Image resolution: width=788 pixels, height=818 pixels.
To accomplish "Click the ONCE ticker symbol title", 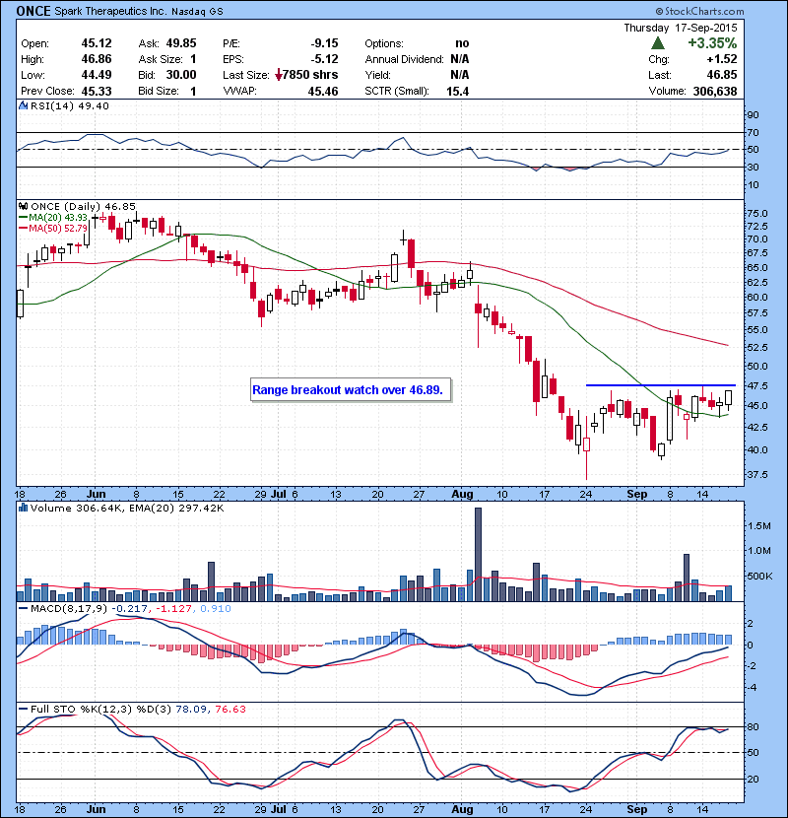I will coord(33,11).
